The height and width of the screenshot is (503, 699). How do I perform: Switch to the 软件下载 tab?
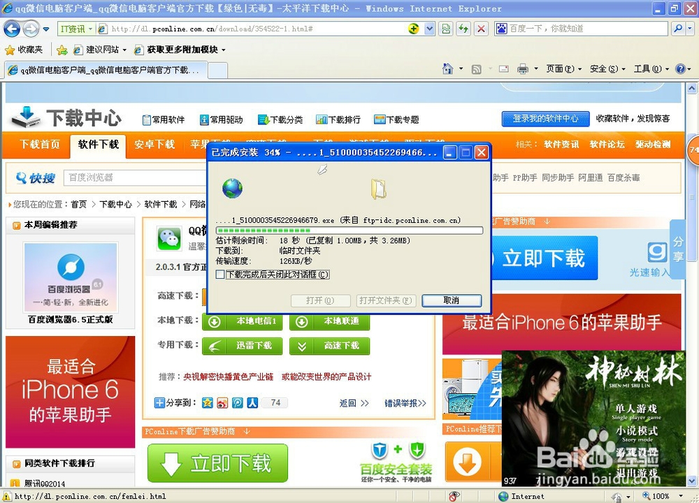(98, 145)
